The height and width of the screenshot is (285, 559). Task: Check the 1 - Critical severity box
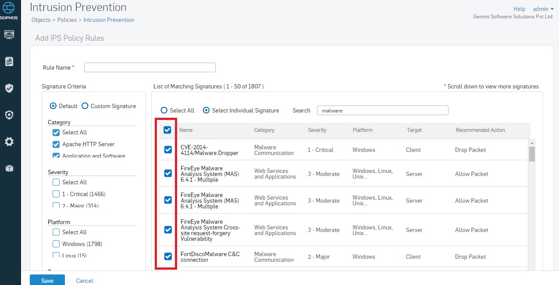pyautogui.click(x=56, y=194)
